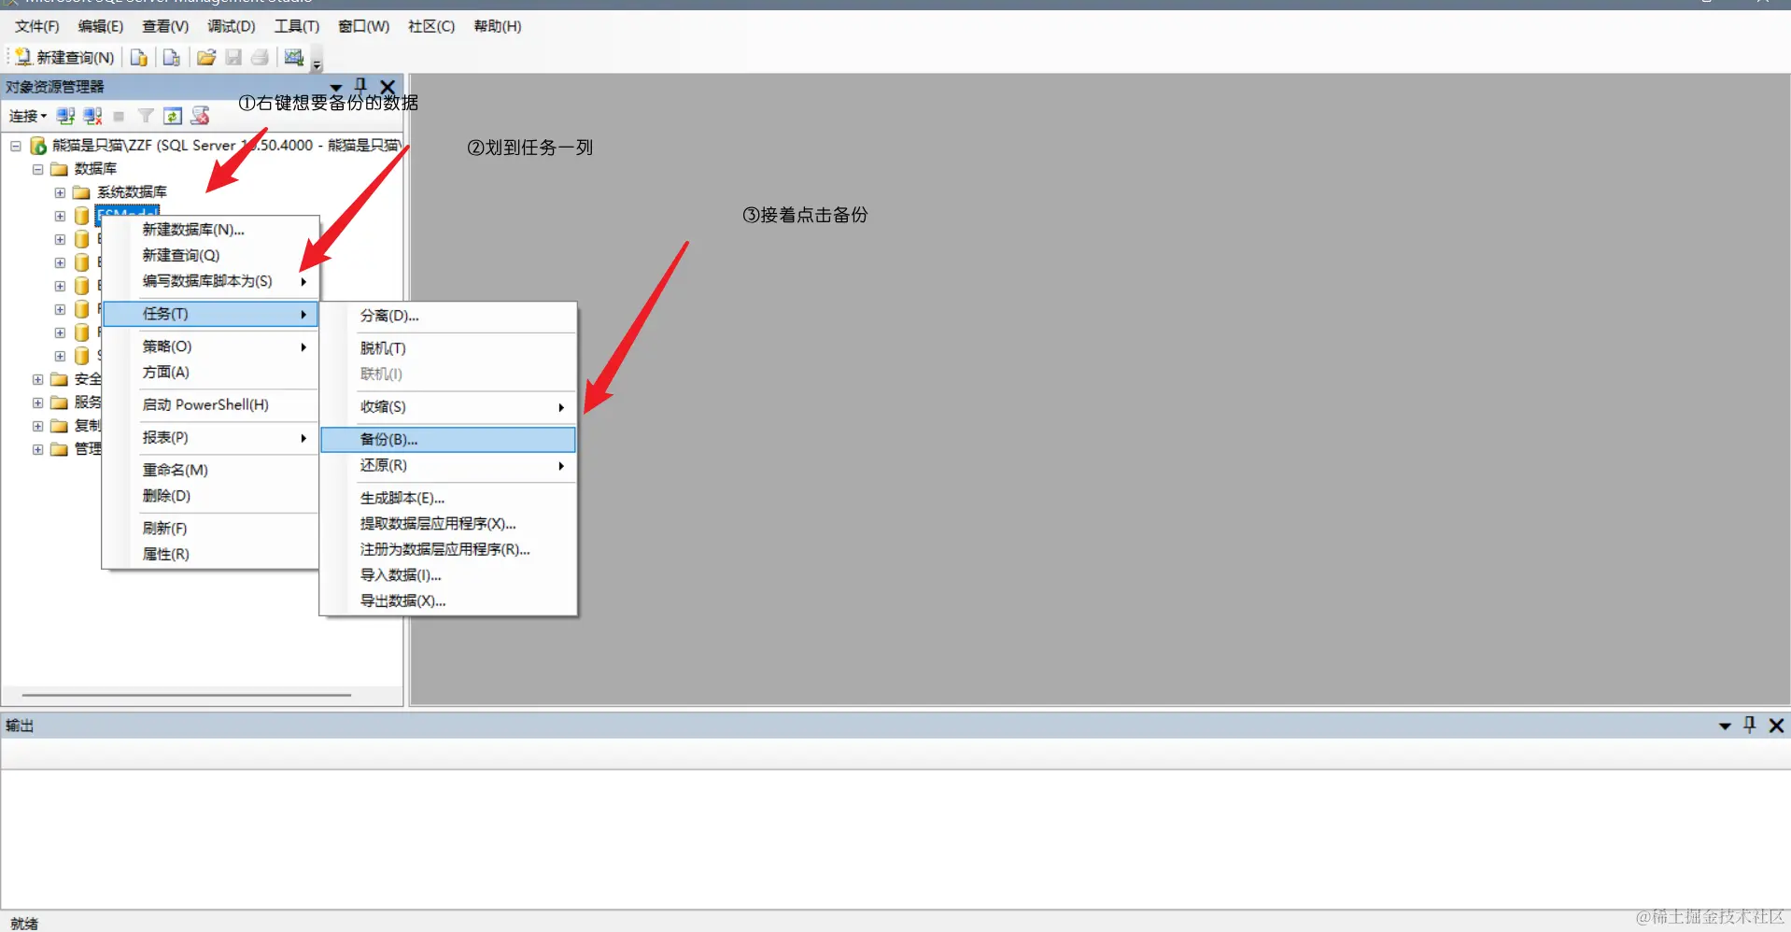Choose 刷新(F) in context menu
Screen dimensions: 1791x932
click(211, 529)
